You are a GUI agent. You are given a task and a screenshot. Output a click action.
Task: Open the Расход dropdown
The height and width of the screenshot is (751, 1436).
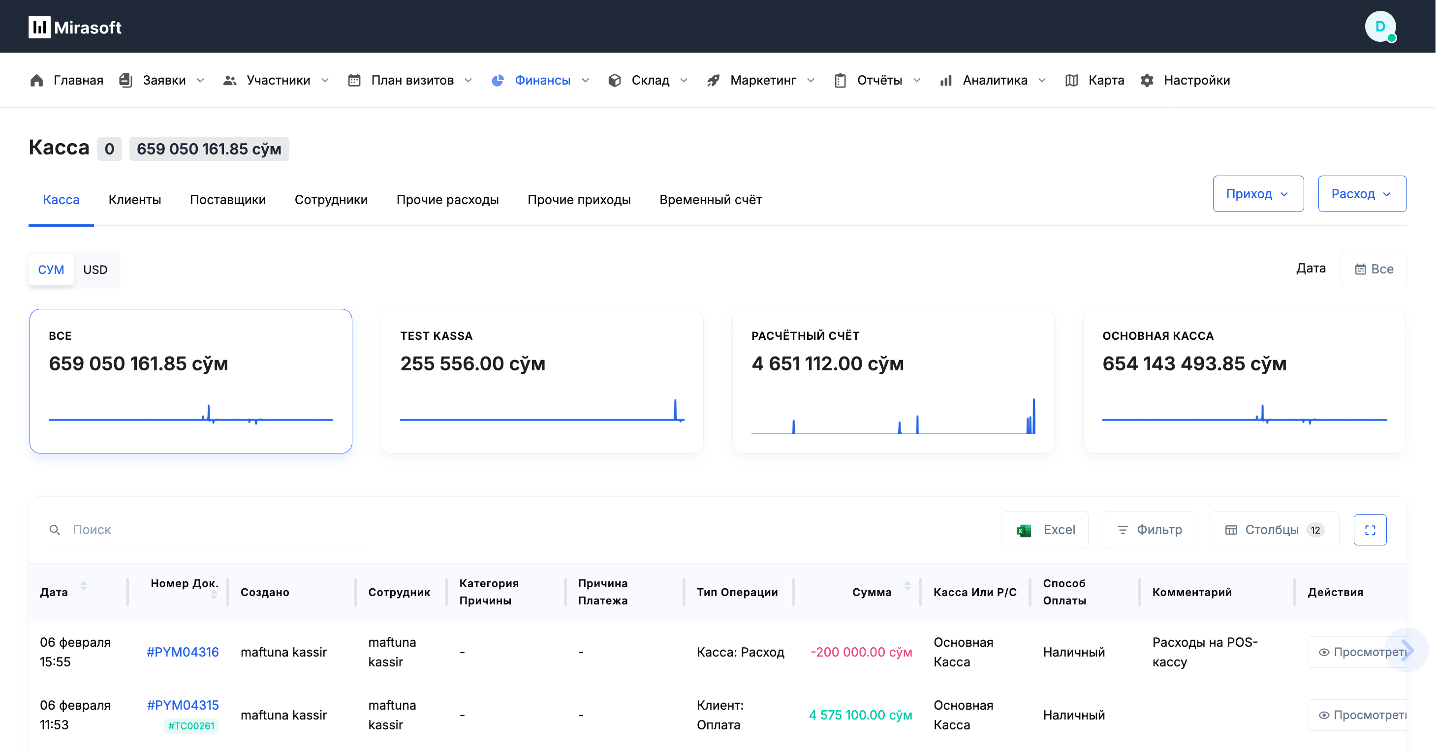1361,194
